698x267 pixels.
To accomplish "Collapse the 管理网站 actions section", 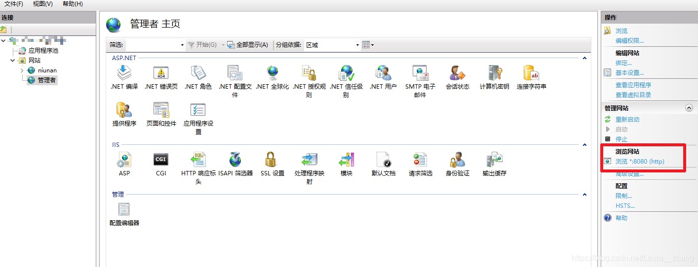I will pos(689,108).
